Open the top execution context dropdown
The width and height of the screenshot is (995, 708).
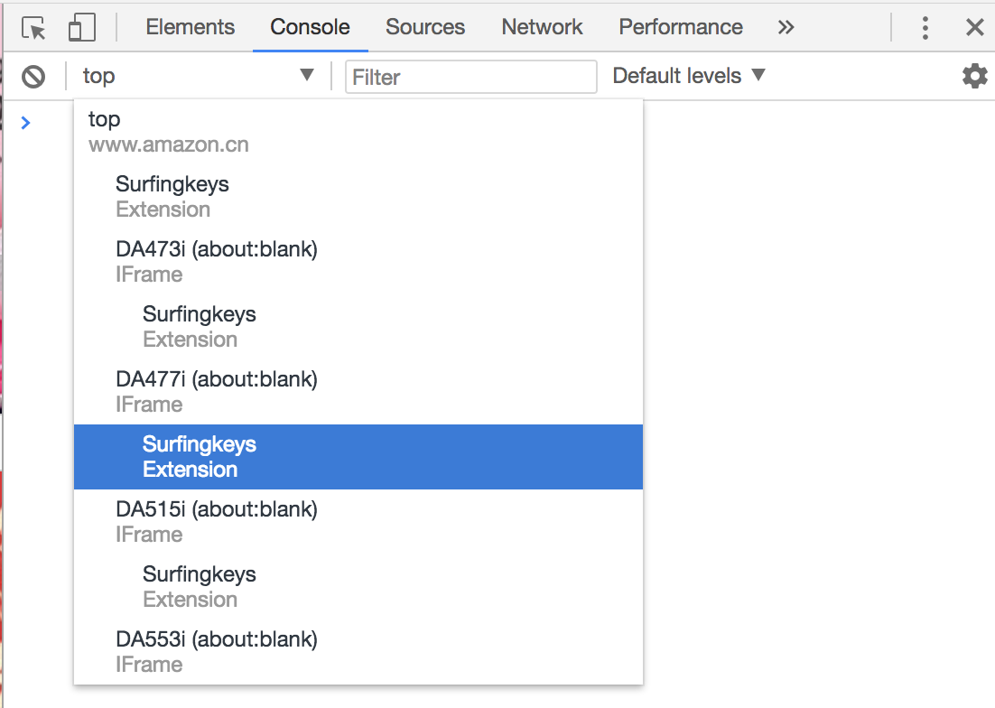tap(199, 76)
